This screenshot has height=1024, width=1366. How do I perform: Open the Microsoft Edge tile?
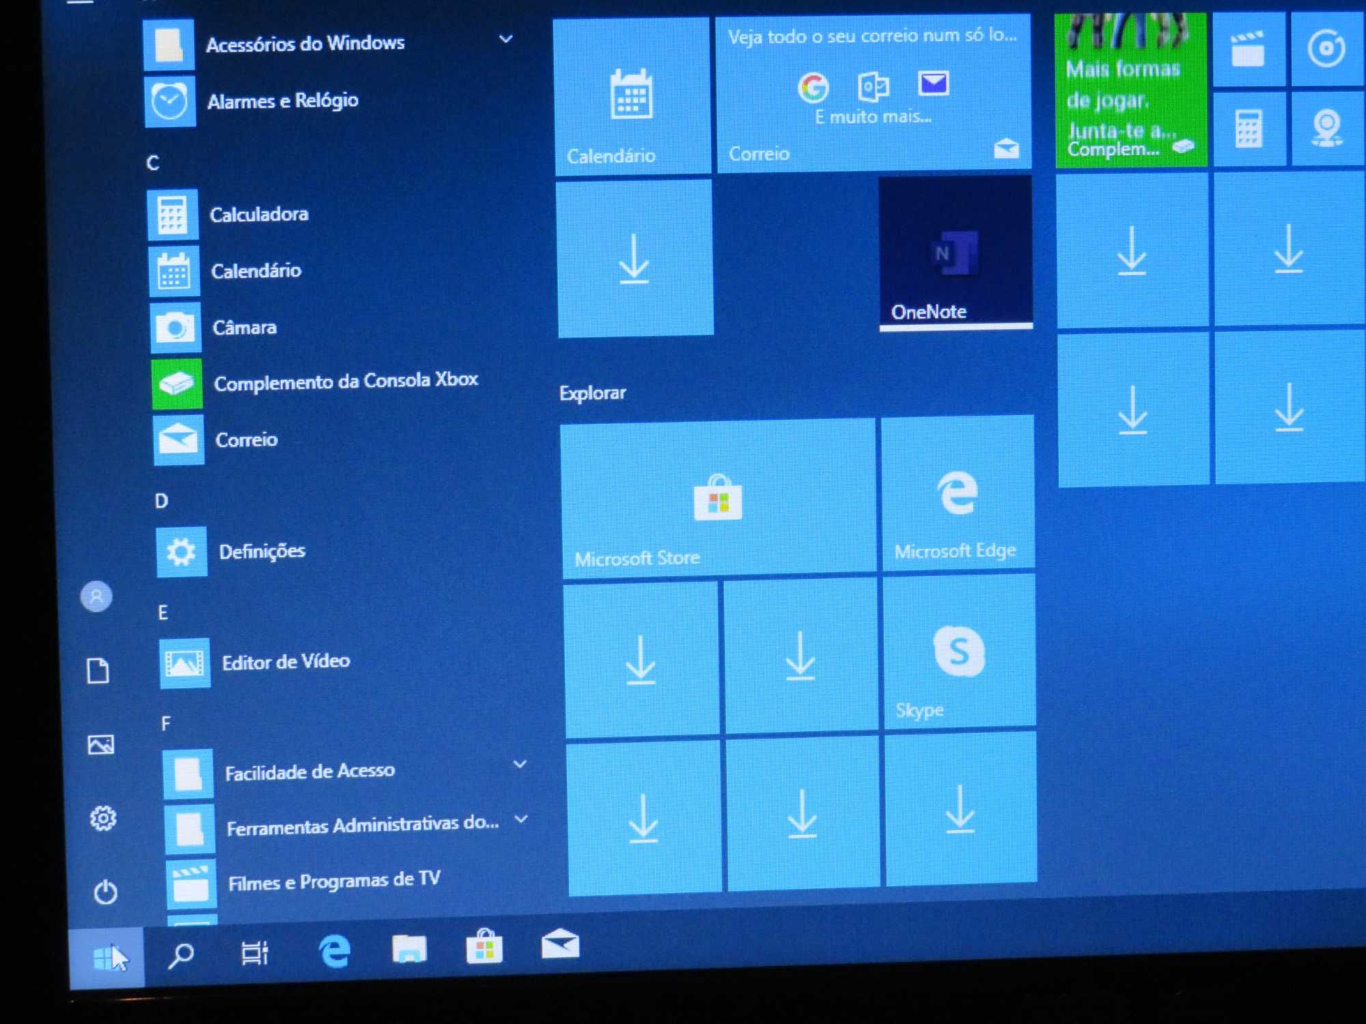click(958, 493)
